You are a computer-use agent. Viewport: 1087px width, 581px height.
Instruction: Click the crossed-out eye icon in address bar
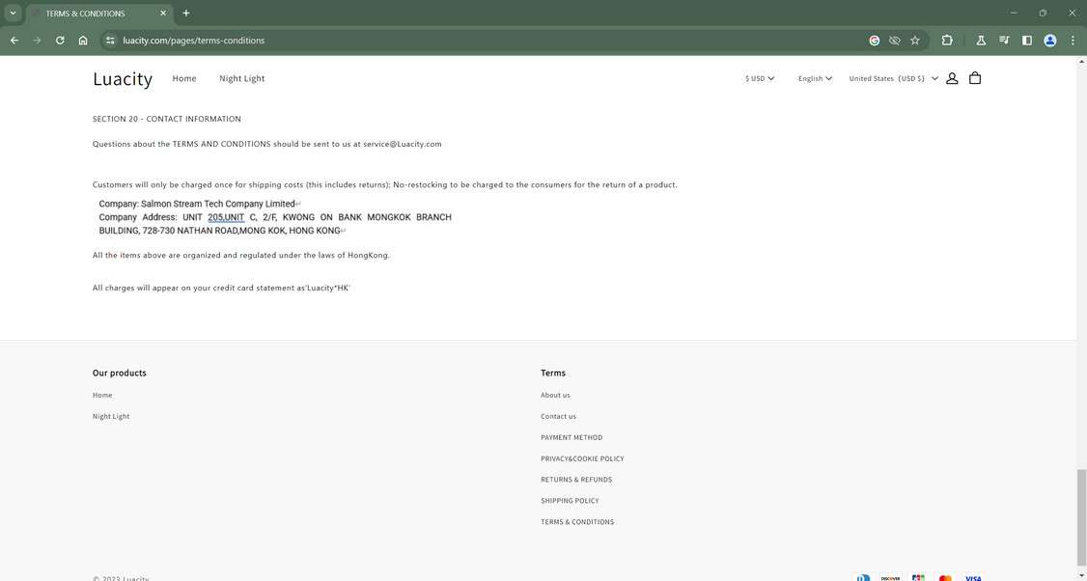coord(894,41)
